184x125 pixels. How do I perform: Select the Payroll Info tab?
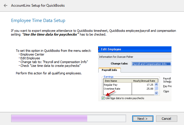(x=110, y=70)
